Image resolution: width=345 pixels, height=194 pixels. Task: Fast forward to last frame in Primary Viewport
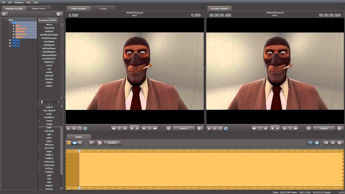(155, 129)
